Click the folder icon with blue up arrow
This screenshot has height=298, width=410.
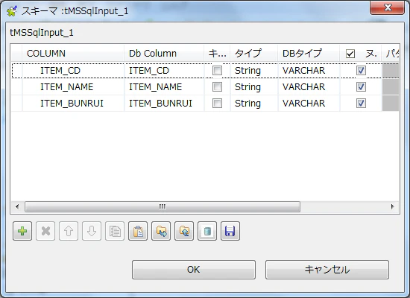pos(184,231)
